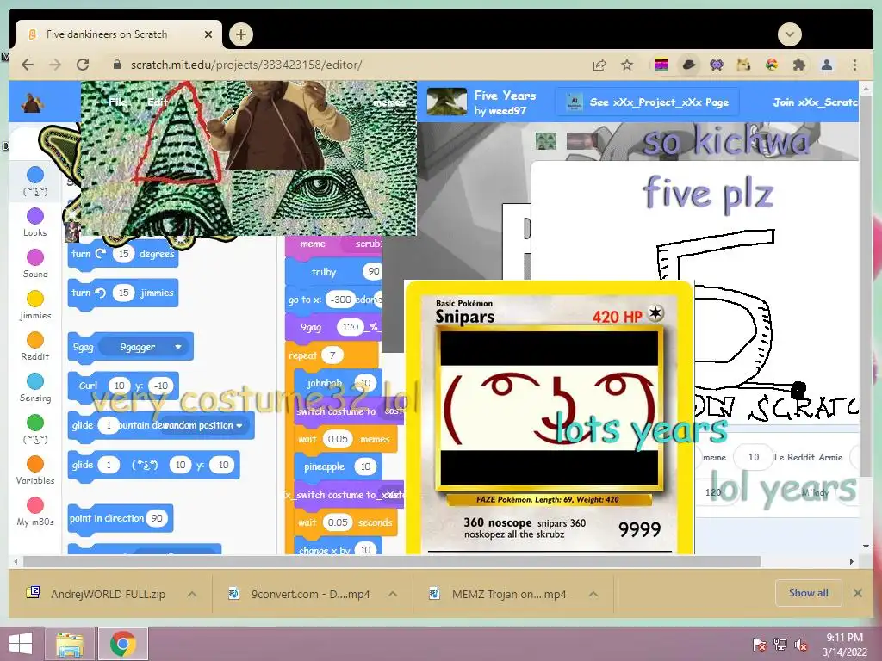Click the Action Center flag tray icon
This screenshot has height=661, width=882.
tap(760, 644)
